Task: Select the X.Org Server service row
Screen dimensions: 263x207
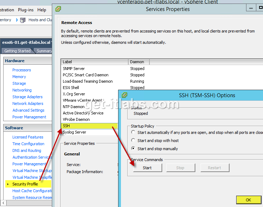Action: pos(90,94)
